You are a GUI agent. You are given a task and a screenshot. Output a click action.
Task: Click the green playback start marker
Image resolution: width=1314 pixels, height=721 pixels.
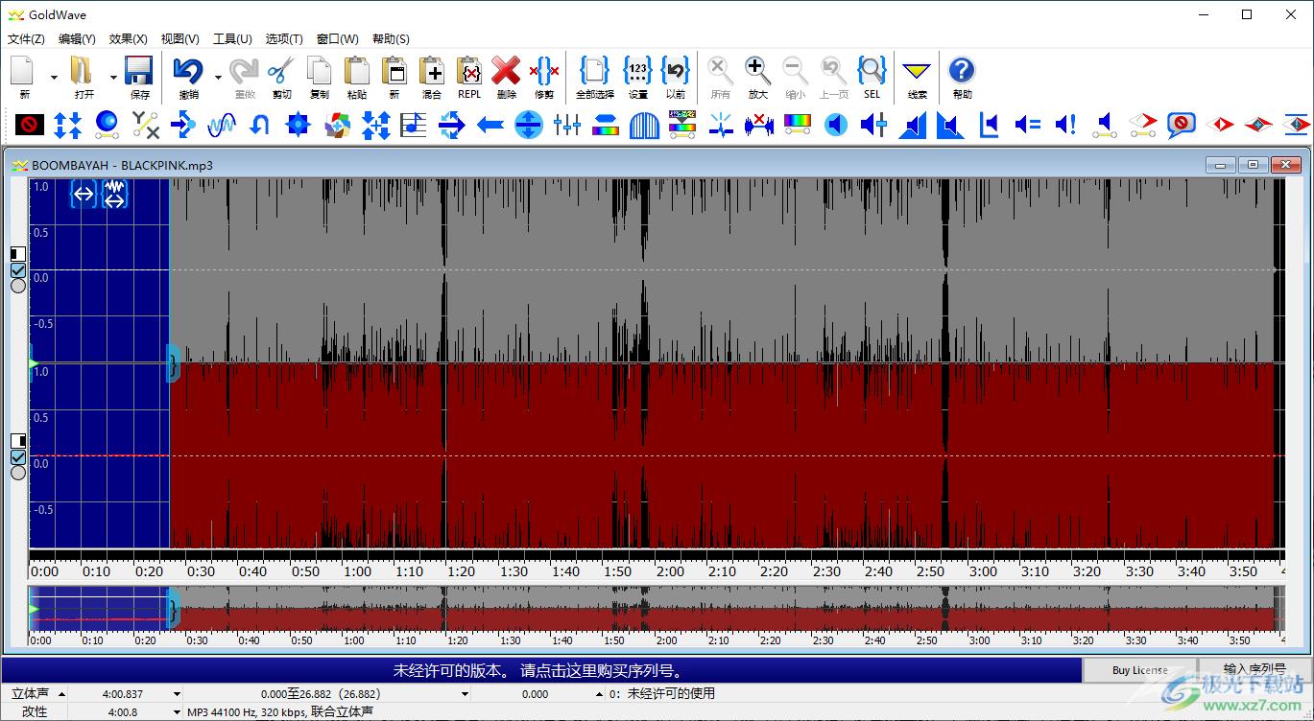point(34,363)
